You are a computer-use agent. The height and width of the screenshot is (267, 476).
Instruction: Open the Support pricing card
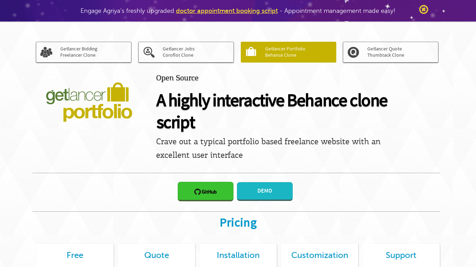pyautogui.click(x=401, y=255)
